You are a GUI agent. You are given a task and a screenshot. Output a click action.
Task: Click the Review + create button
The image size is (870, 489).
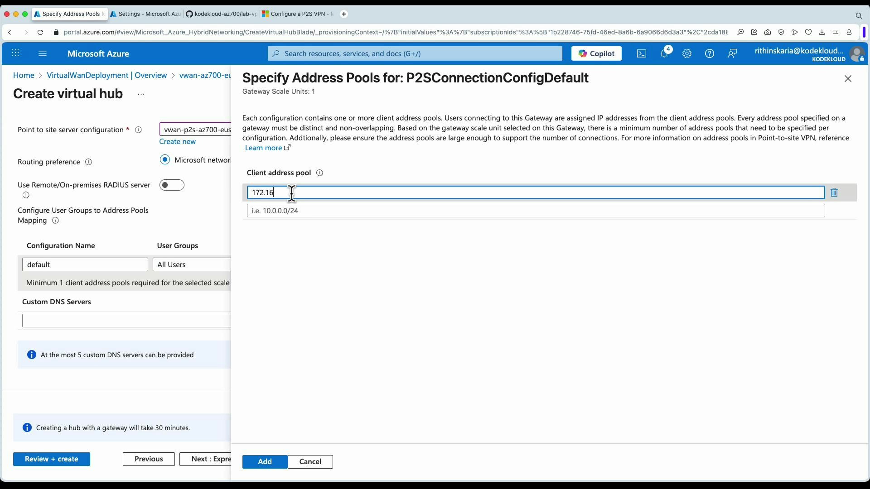tap(52, 459)
